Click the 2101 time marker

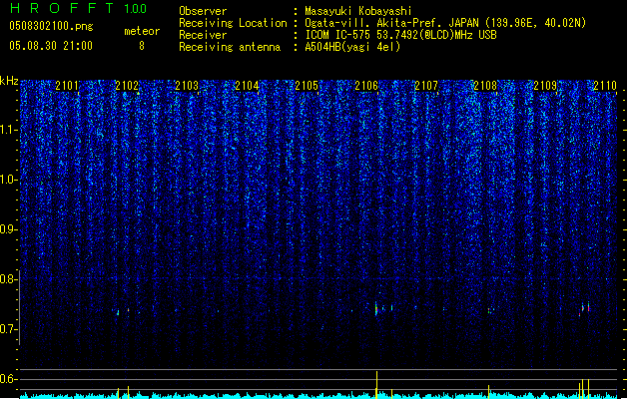coord(67,86)
